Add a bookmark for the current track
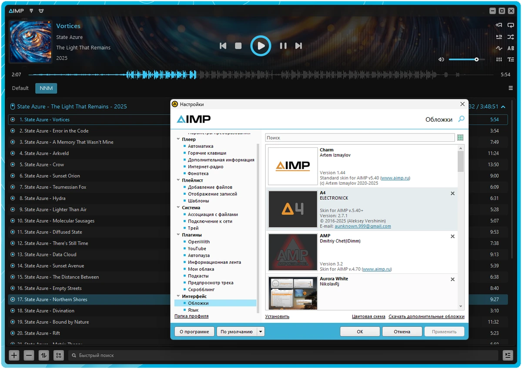522x369 pixels. pyautogui.click(x=499, y=25)
